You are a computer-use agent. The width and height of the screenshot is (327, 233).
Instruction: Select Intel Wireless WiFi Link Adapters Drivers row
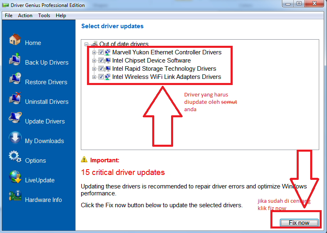[x=167, y=77]
